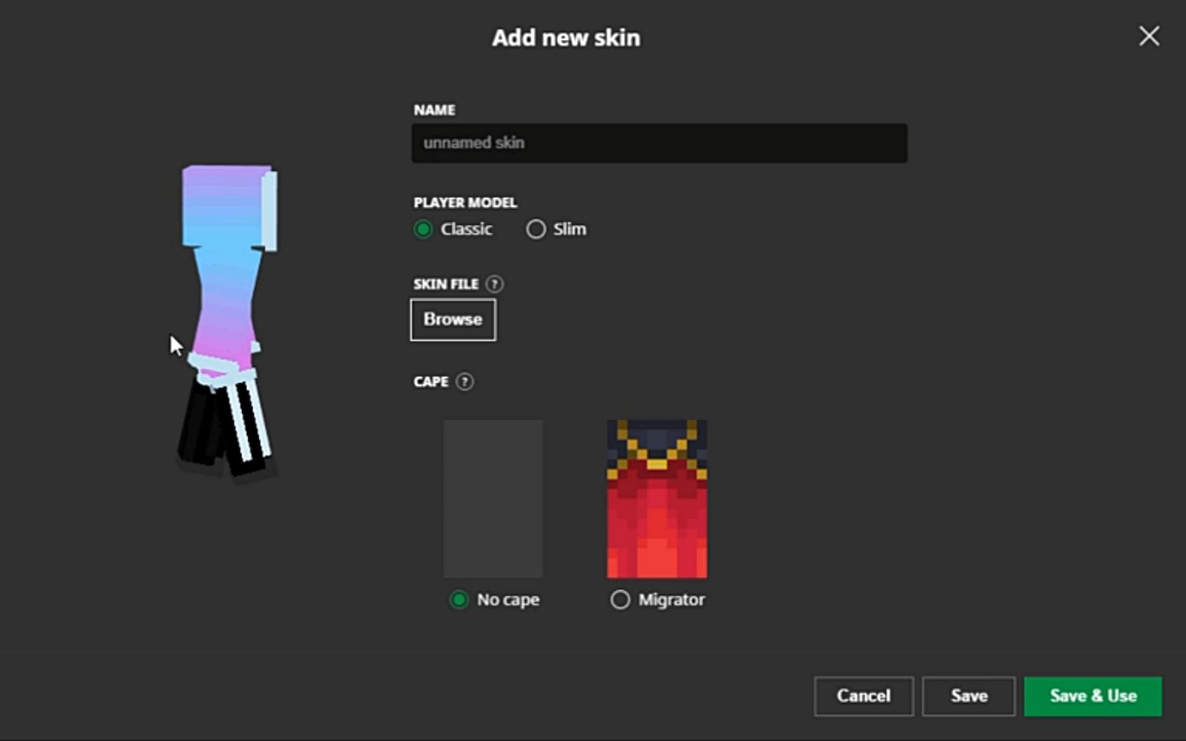Select the Classic player model

(x=423, y=229)
